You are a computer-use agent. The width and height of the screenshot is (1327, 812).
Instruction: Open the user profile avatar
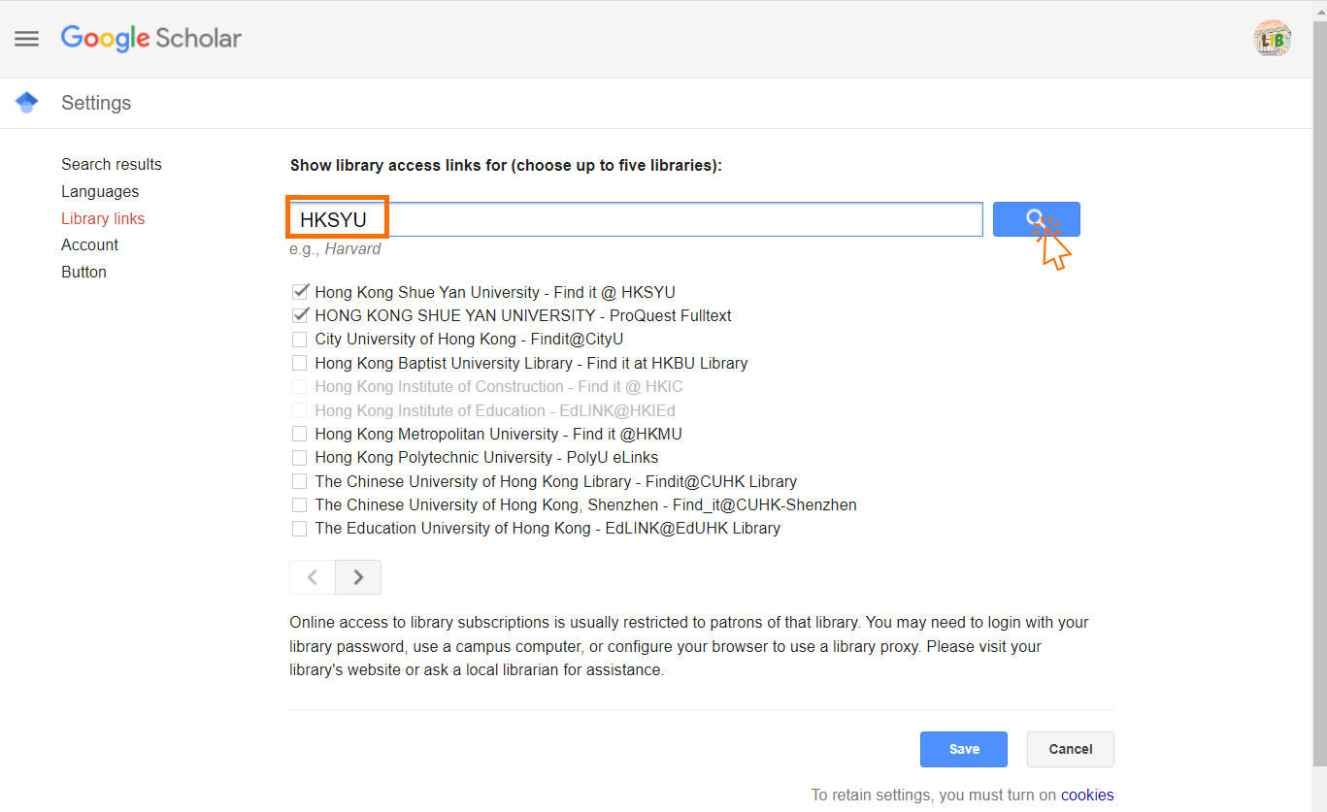point(1272,39)
